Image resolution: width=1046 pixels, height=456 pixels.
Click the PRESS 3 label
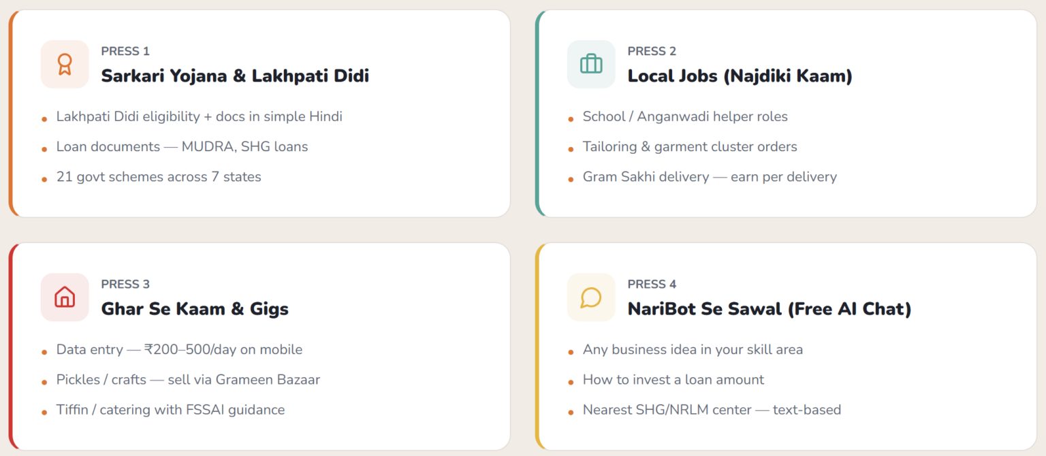coord(125,284)
